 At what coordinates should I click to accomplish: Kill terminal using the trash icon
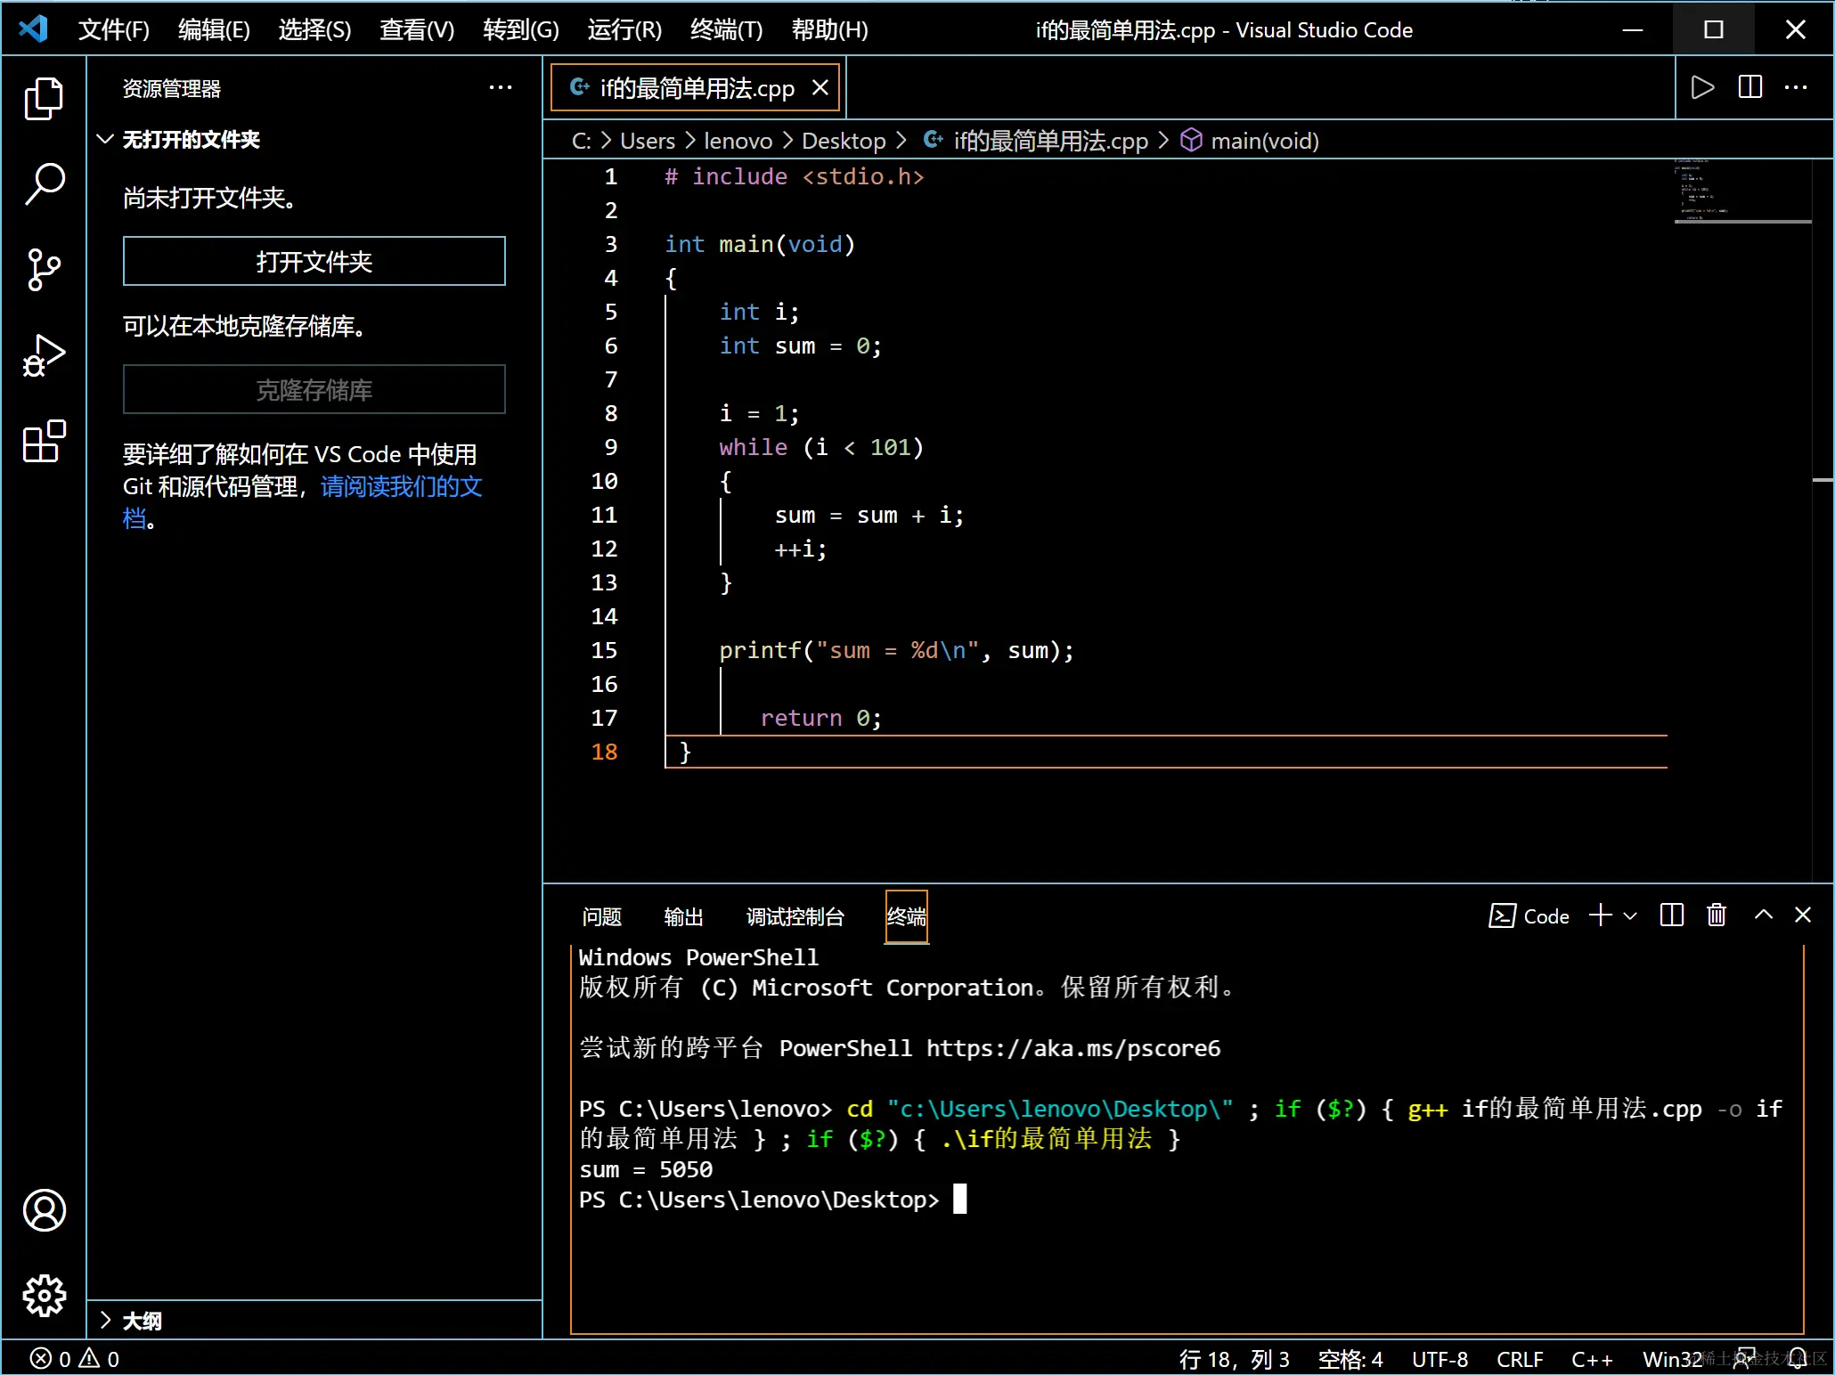(x=1716, y=915)
